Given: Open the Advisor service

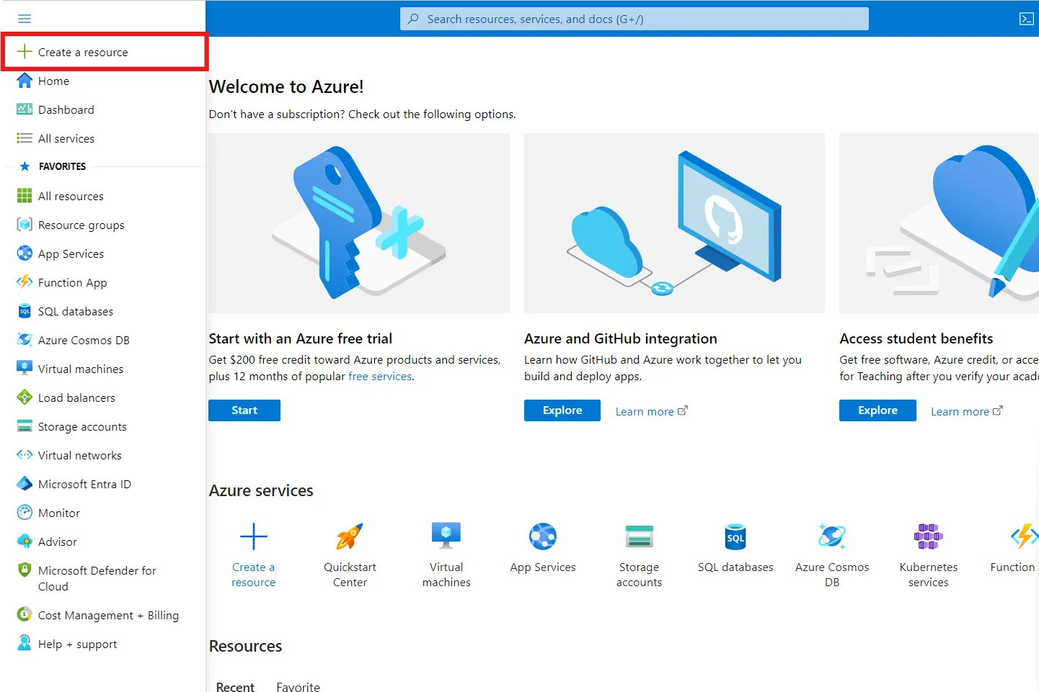Looking at the screenshot, I should (x=58, y=541).
